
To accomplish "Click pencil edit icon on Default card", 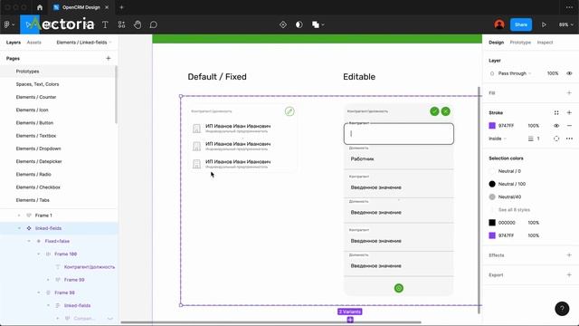I will tap(289, 111).
